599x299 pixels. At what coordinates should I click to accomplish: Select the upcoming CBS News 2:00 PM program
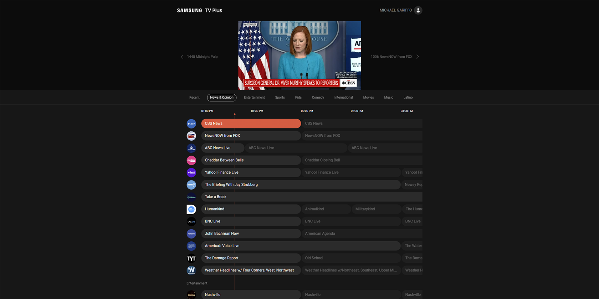362,124
